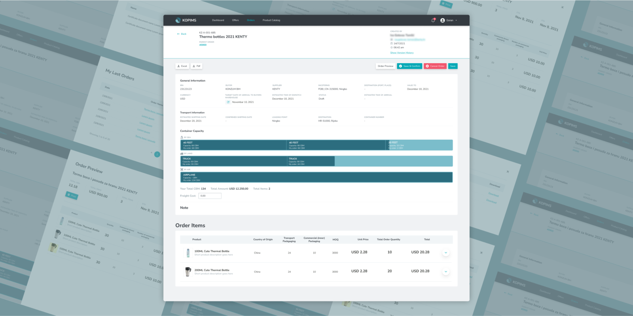Click the Save button
The height and width of the screenshot is (316, 633).
tap(453, 66)
